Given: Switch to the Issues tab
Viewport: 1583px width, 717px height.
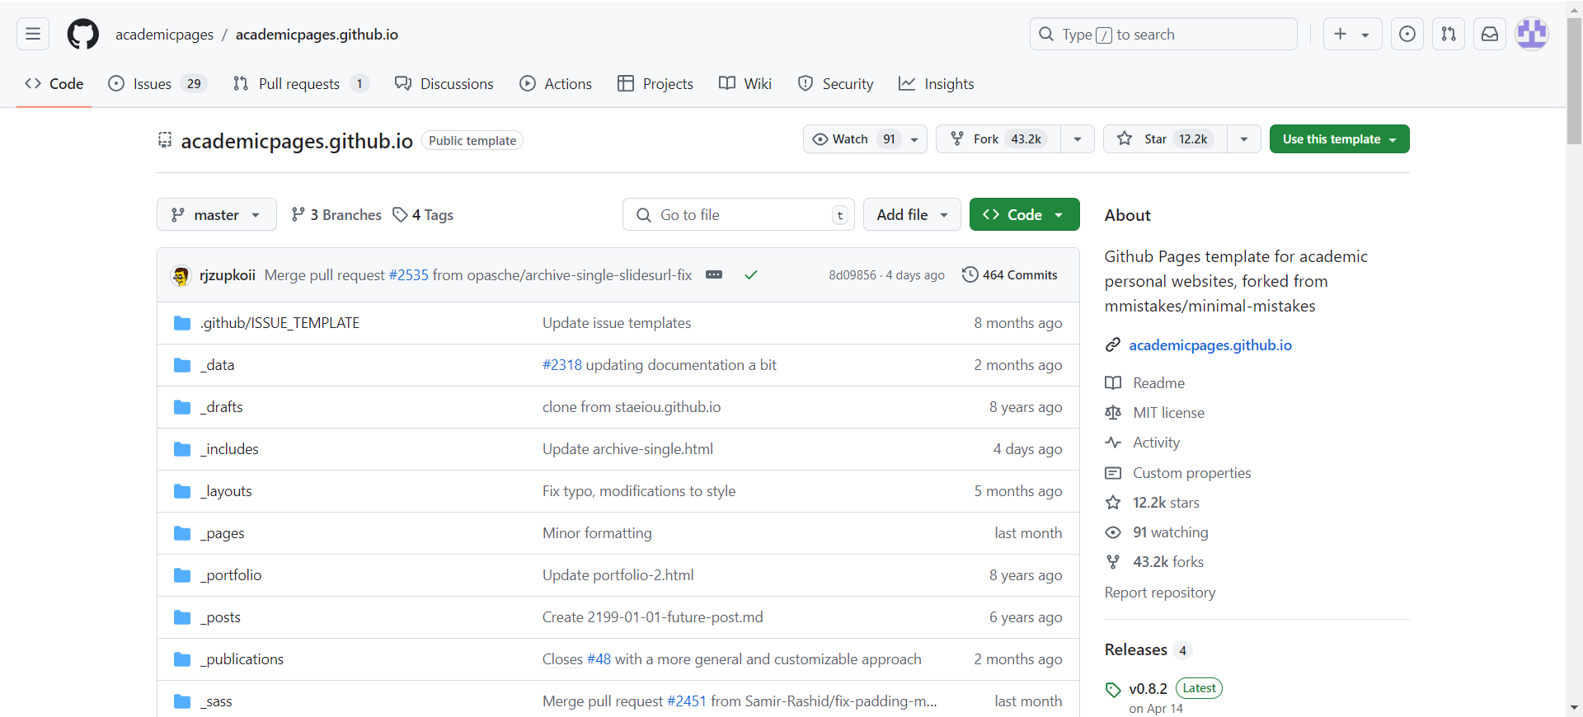Looking at the screenshot, I should tap(157, 83).
